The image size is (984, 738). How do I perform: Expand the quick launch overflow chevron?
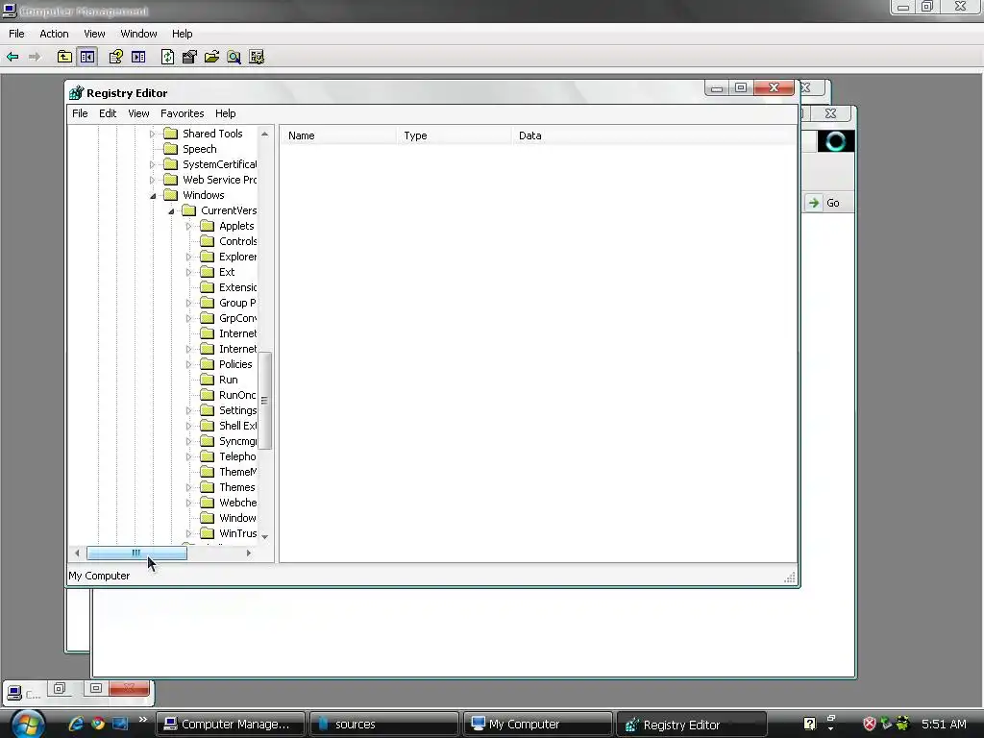coord(142,719)
